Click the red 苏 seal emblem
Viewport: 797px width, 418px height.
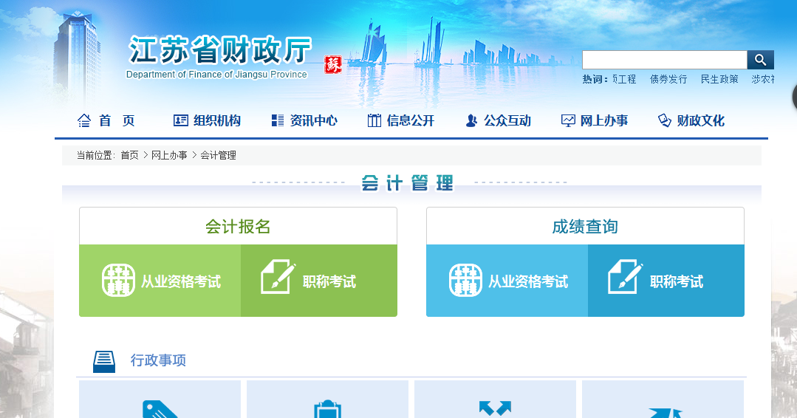click(x=333, y=64)
